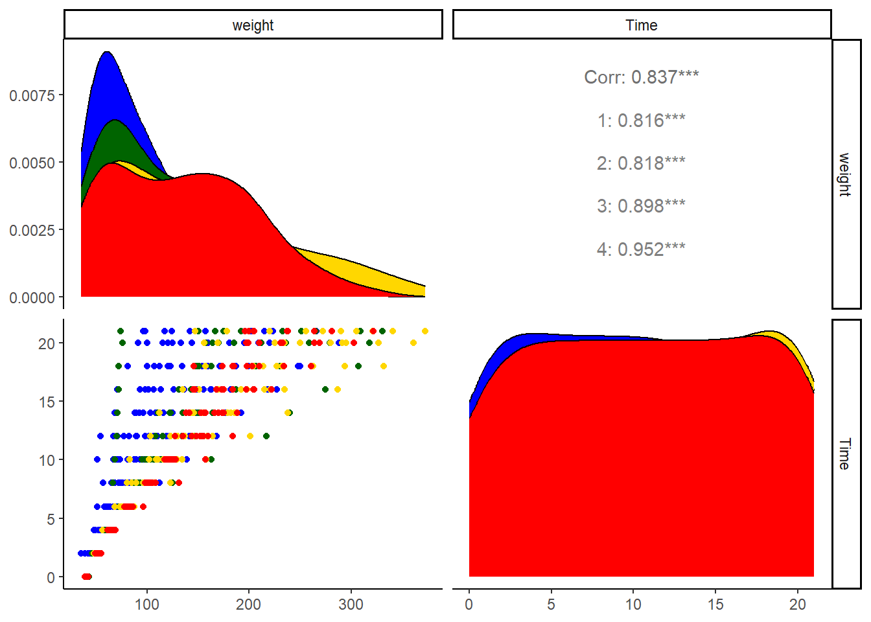Click the 15 tick on scatterplot y-axis
Viewport: 871px width, 622px height.
[x=46, y=402]
